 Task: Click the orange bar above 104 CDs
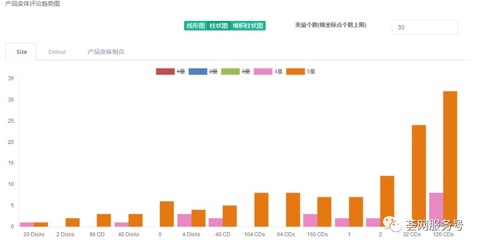[261, 209]
